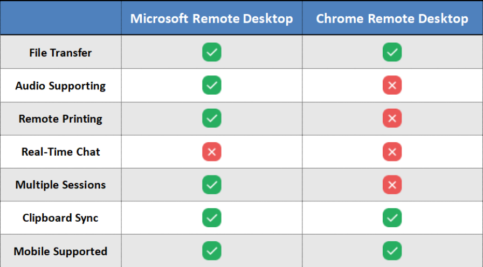Click Clipboard Sync checkmark under Chrome Remote Desktop
483x267 pixels.
point(392,218)
